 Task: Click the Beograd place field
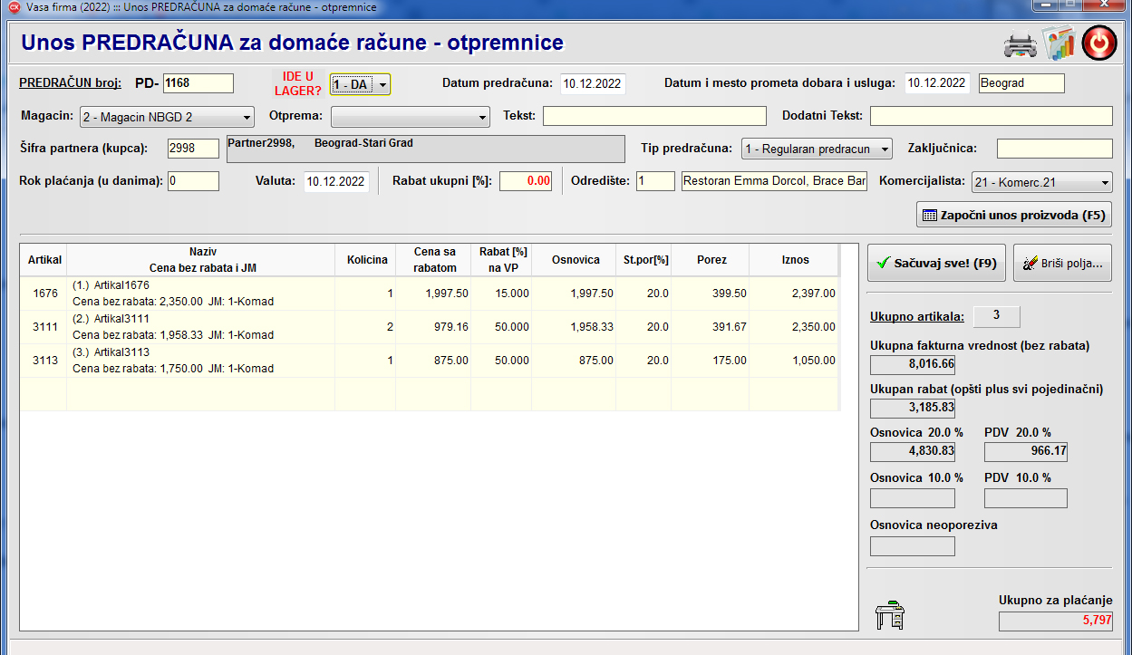click(1021, 83)
